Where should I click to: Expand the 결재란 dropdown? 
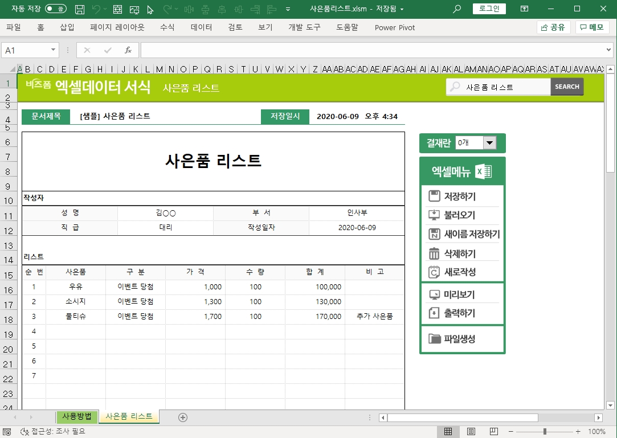point(489,143)
